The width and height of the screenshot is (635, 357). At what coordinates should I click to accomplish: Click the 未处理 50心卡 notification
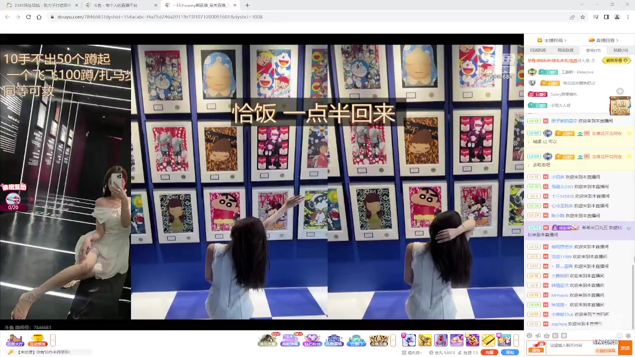pos(44,353)
